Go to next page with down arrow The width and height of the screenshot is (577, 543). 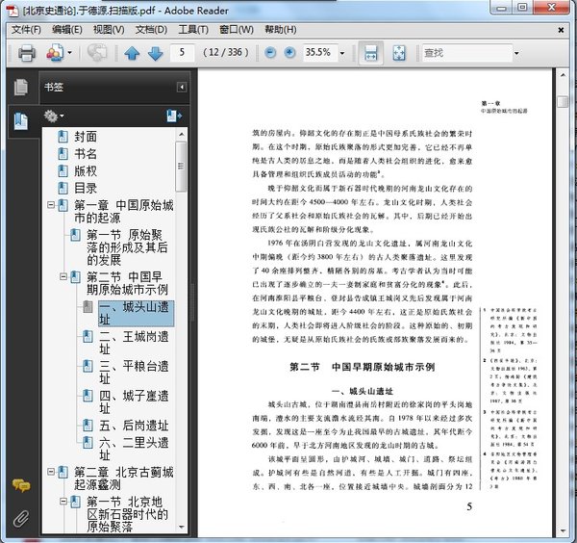(x=154, y=53)
